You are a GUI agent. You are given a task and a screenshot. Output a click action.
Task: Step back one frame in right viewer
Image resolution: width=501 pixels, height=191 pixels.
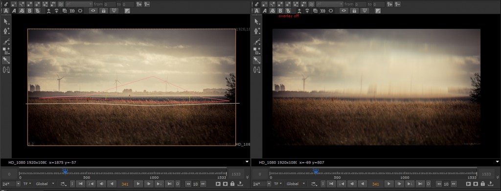(352, 184)
